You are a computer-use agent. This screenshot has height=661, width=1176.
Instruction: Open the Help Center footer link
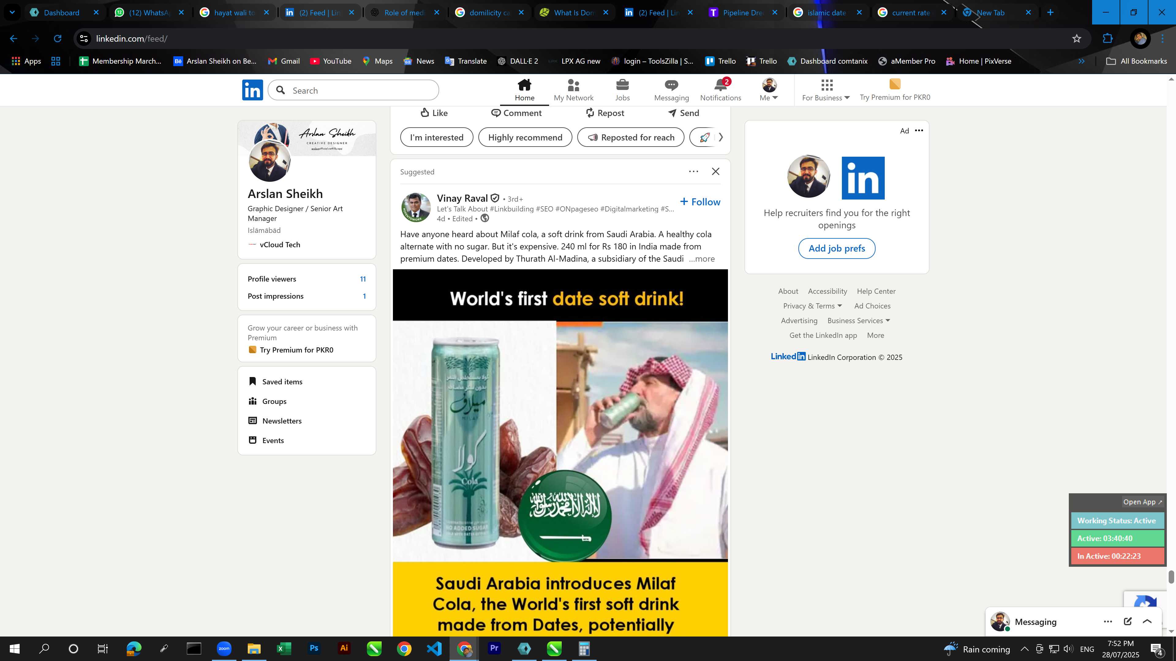point(876,291)
